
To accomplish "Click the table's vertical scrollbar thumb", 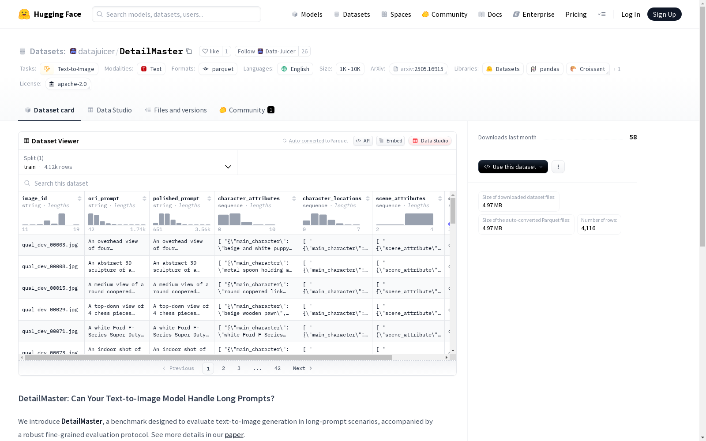I will [453, 211].
